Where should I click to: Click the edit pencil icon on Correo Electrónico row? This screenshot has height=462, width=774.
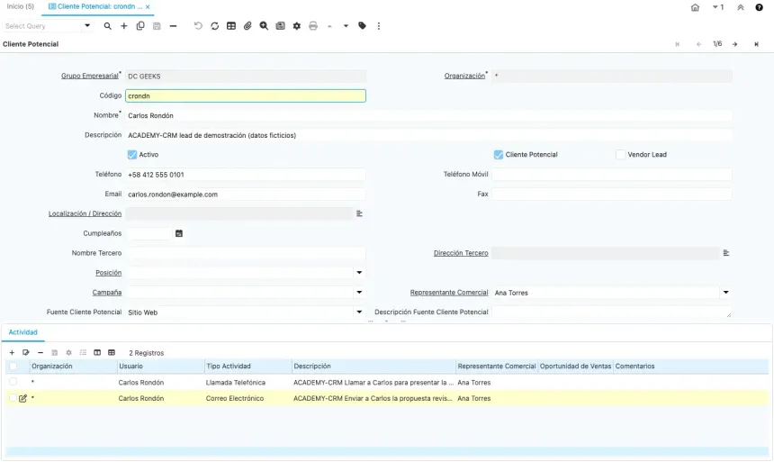coord(22,398)
